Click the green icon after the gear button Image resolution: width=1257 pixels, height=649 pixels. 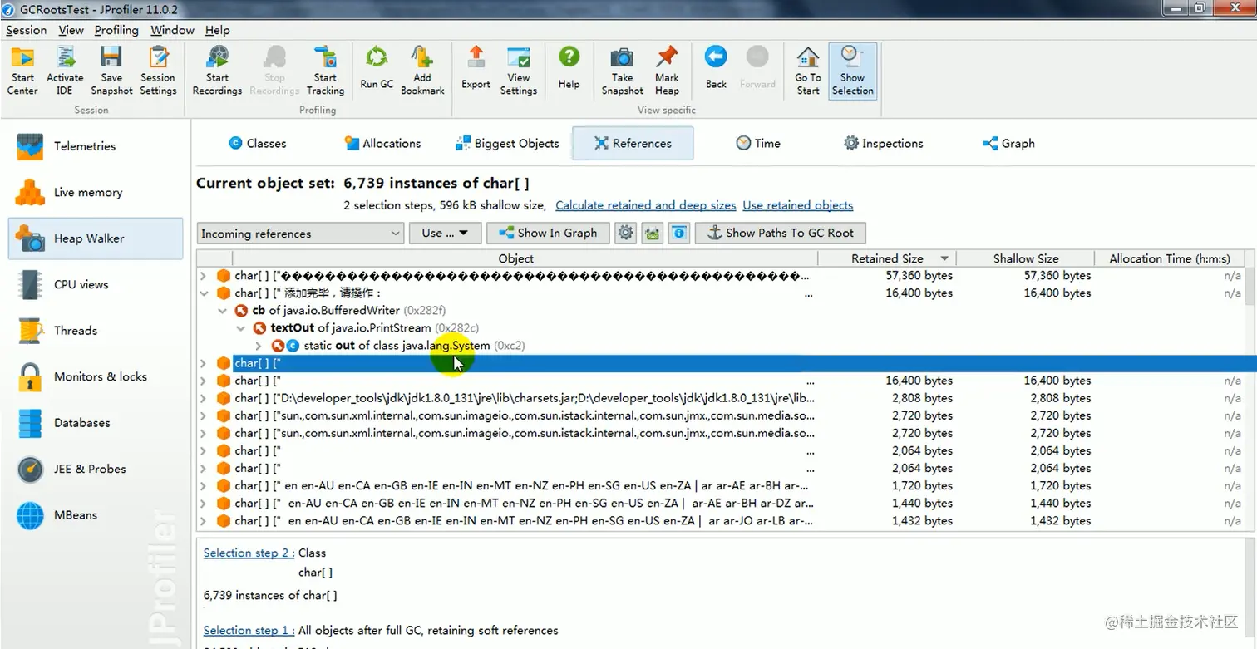[653, 233]
